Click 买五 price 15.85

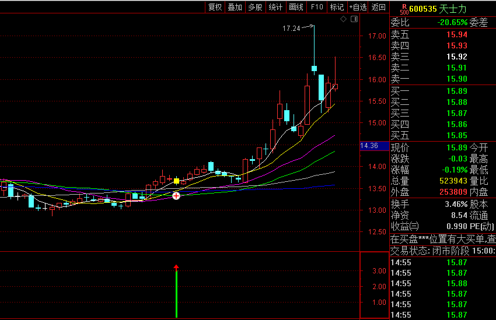(x=457, y=135)
